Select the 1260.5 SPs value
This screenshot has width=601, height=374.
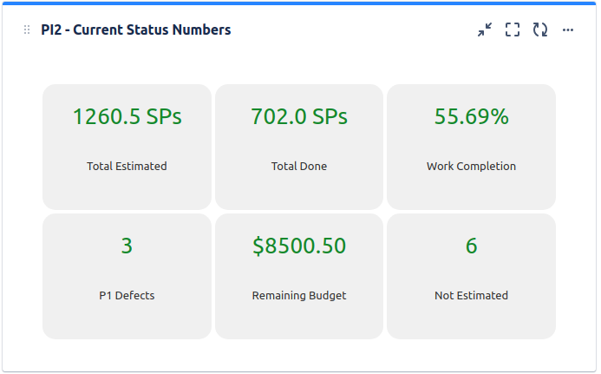click(x=127, y=116)
